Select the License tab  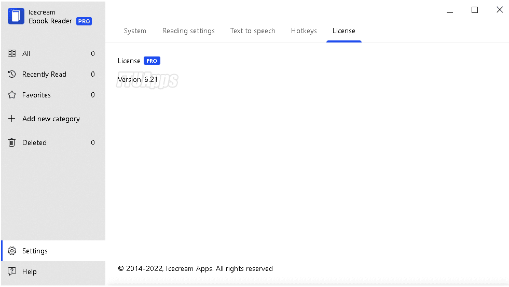click(344, 31)
